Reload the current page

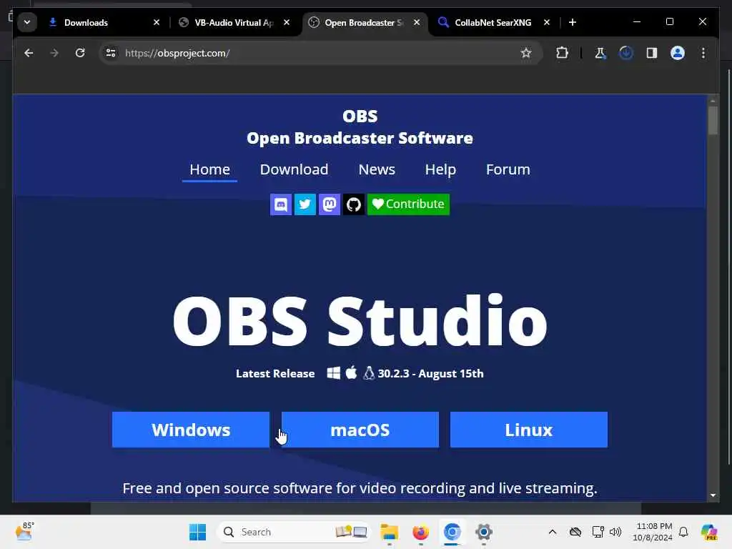[80, 53]
